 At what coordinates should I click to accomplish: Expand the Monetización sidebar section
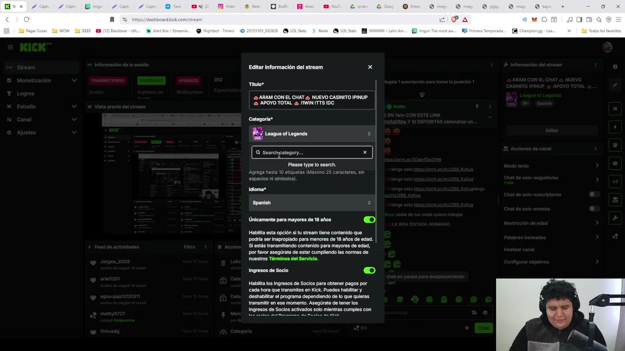pos(42,80)
